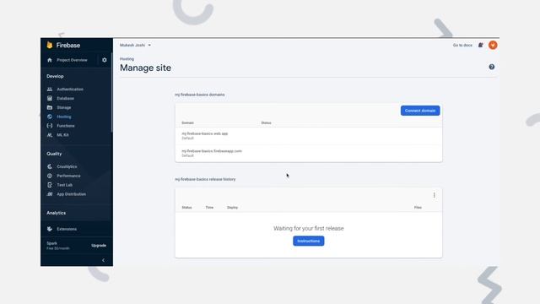Go to Authentication in sidebar
Viewport: 540px width, 304px height.
pos(70,90)
